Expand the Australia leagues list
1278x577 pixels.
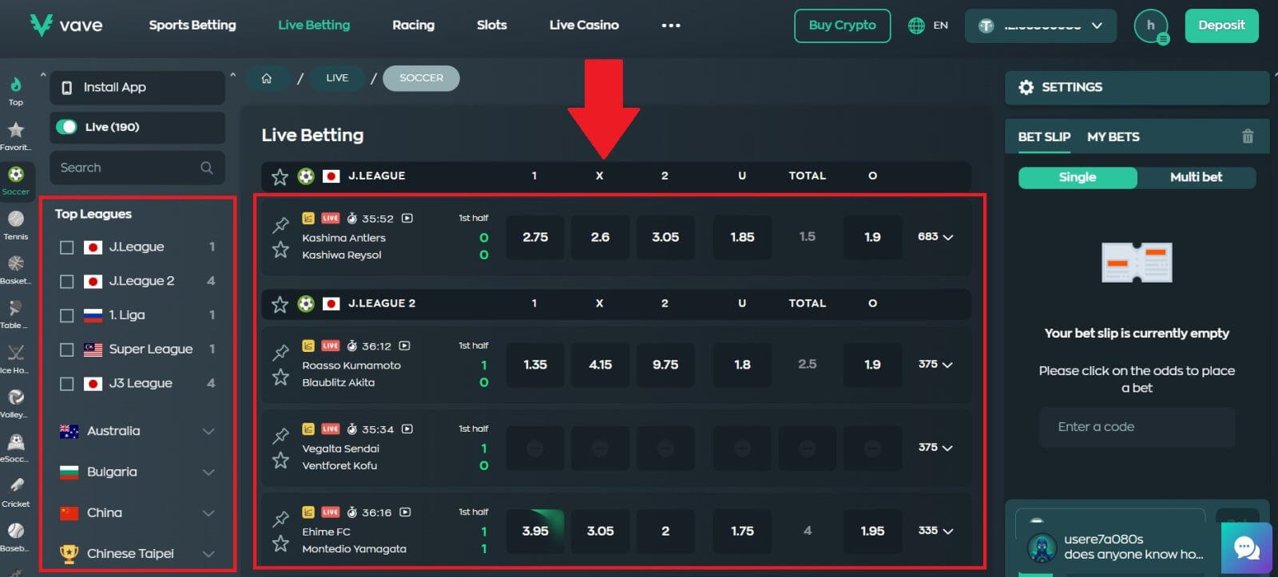click(x=208, y=431)
